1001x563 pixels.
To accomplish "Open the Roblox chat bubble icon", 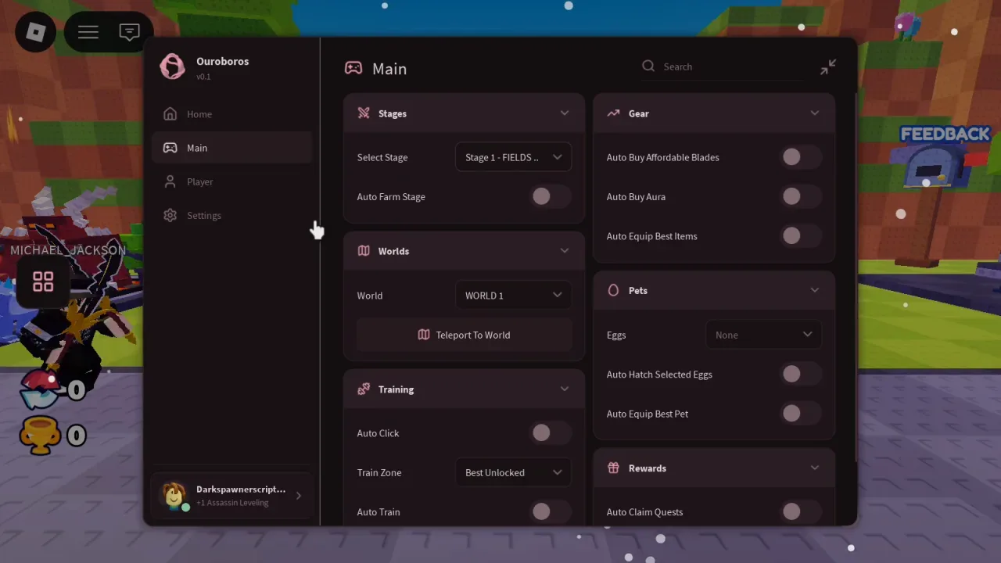I will 129,32.
